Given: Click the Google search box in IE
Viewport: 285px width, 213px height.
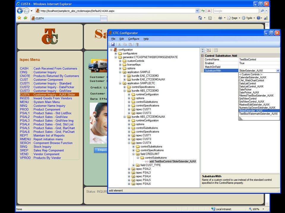Looking at the screenshot, I should [236, 11].
